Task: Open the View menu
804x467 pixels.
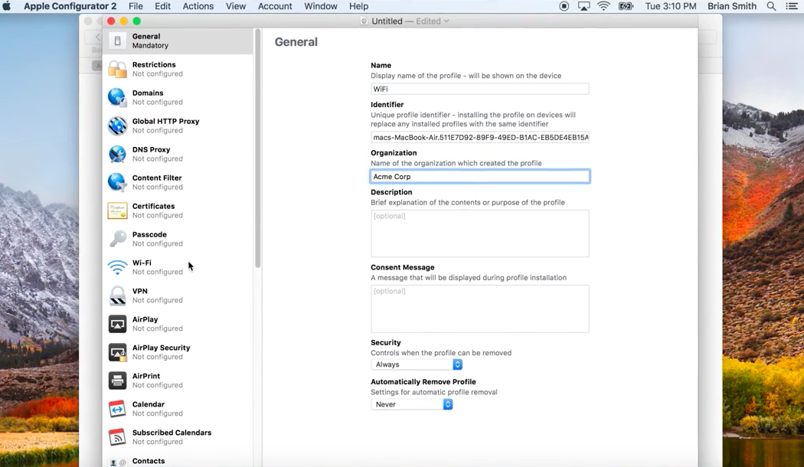Action: point(236,6)
